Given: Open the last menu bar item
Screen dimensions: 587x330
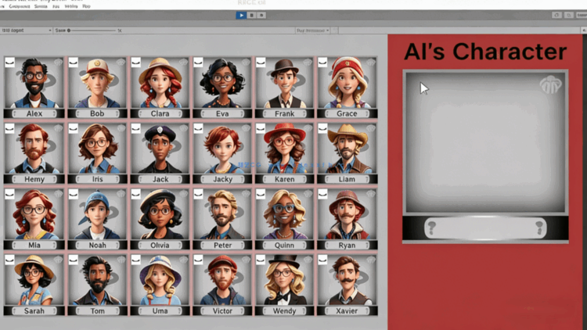Looking at the screenshot, I should click(x=86, y=5).
